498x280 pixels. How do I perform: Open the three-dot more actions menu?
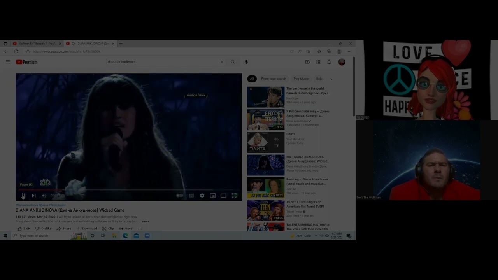[140, 229]
